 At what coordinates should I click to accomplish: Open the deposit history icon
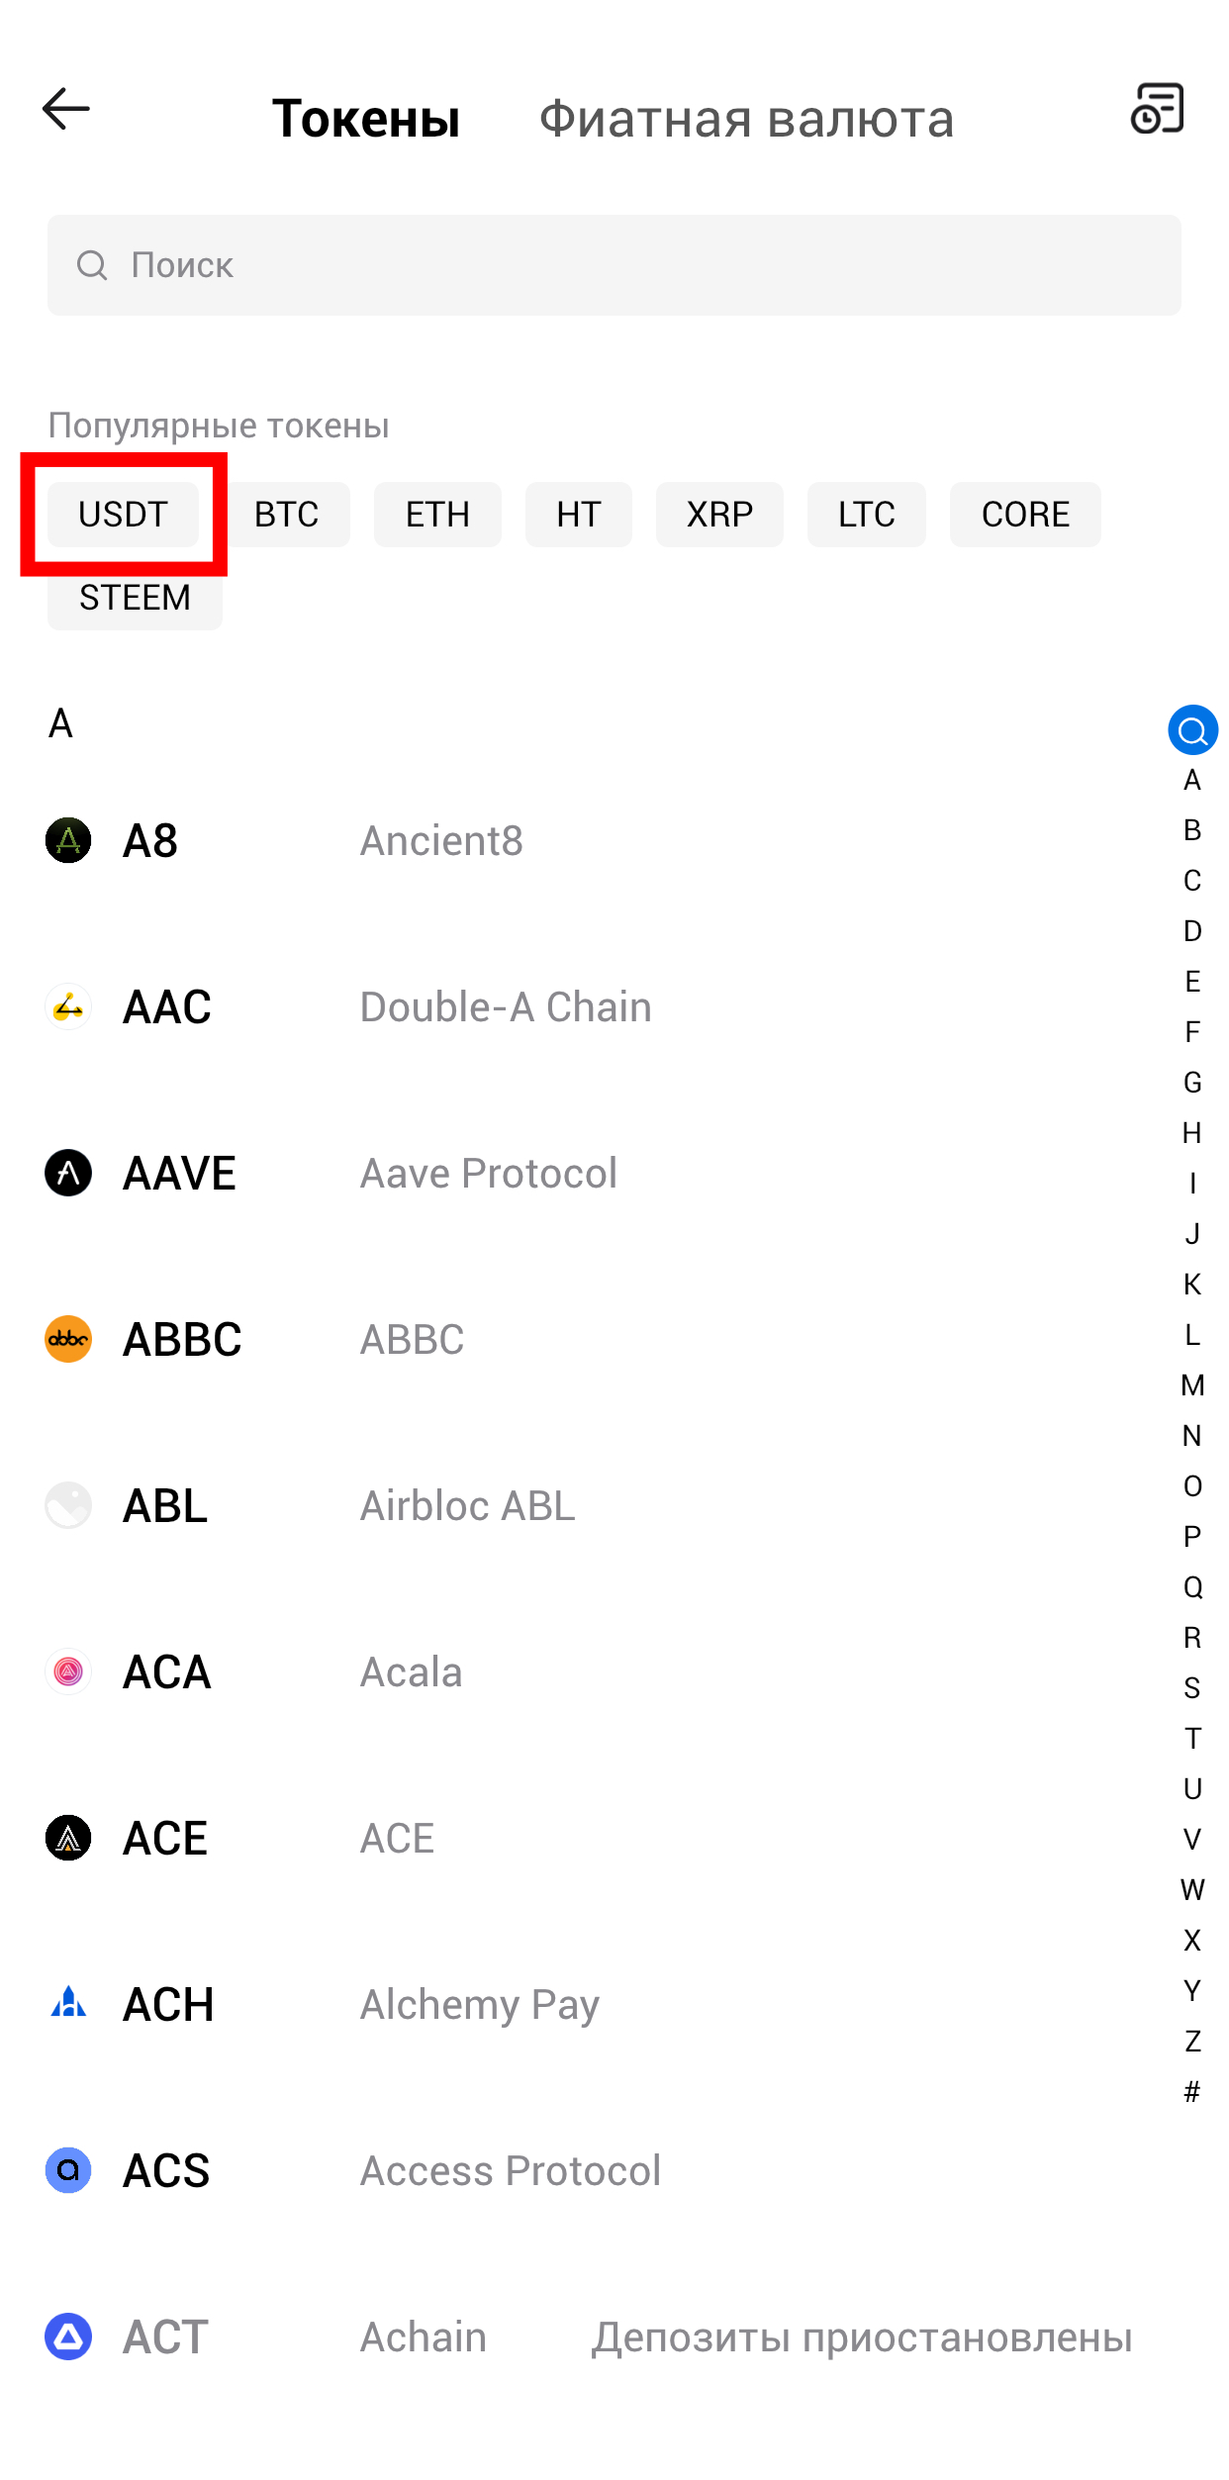(x=1157, y=109)
